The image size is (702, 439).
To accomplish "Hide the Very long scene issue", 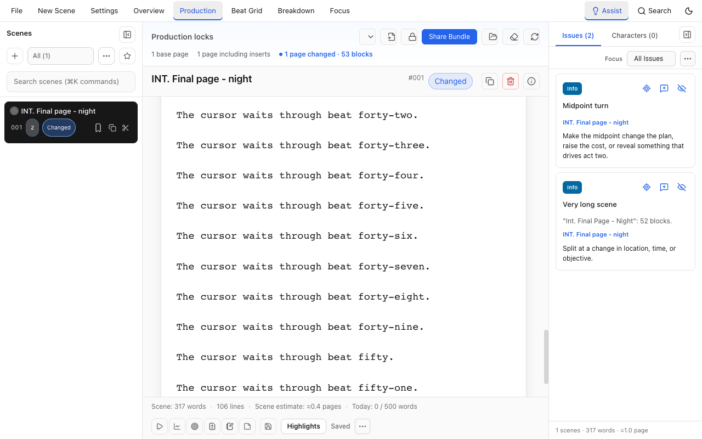I will [682, 187].
